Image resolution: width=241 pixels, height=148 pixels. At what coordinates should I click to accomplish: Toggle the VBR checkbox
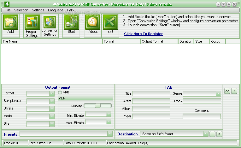tap(60, 92)
